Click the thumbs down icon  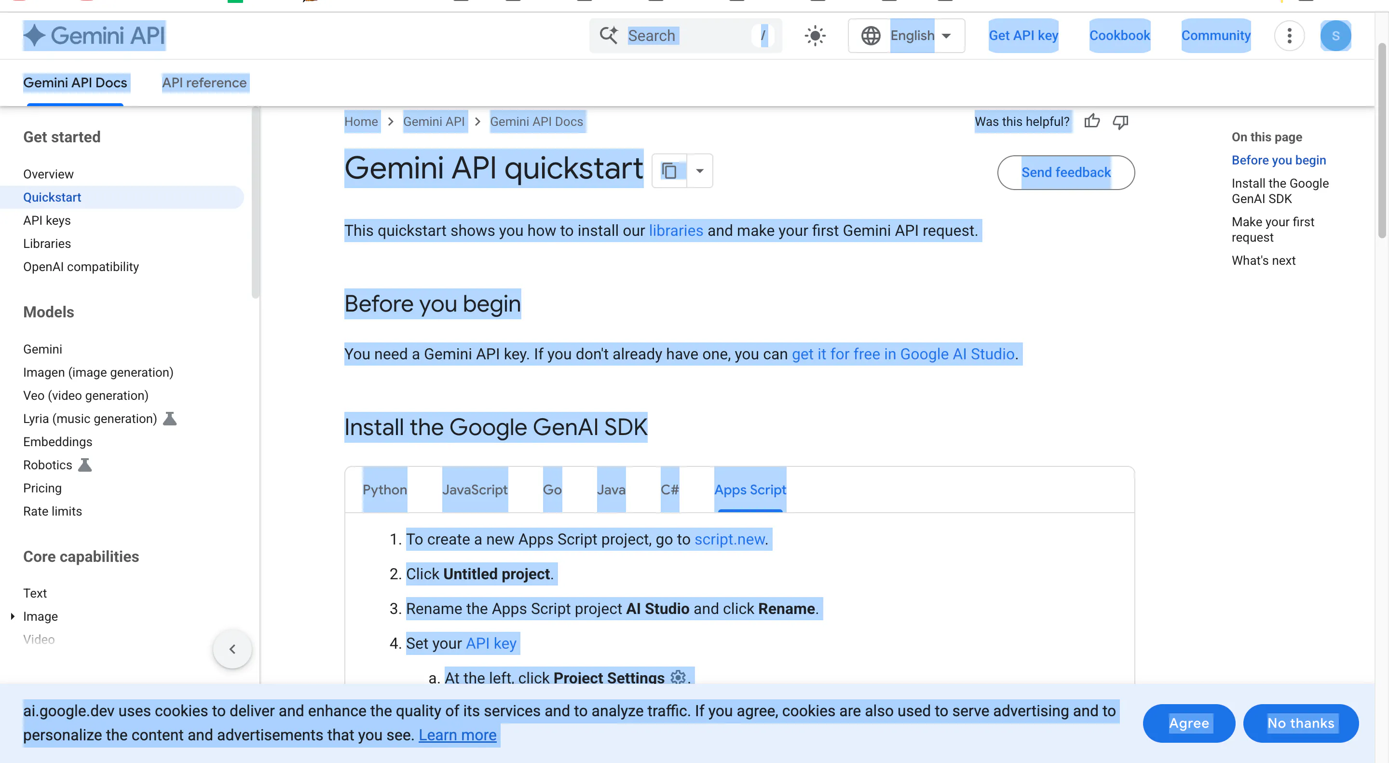[x=1120, y=122]
